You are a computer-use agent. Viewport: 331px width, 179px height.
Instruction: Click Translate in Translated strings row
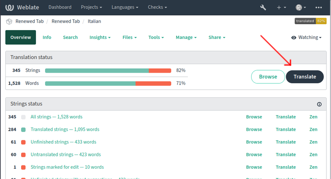286,130
